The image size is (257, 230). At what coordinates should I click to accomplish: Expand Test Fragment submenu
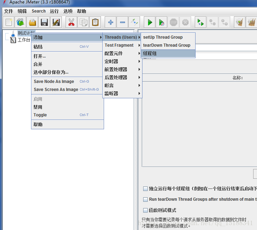pos(122,45)
